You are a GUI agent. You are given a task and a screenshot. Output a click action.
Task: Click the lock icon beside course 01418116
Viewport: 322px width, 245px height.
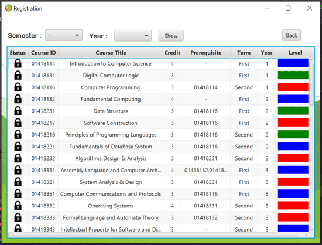click(x=18, y=87)
